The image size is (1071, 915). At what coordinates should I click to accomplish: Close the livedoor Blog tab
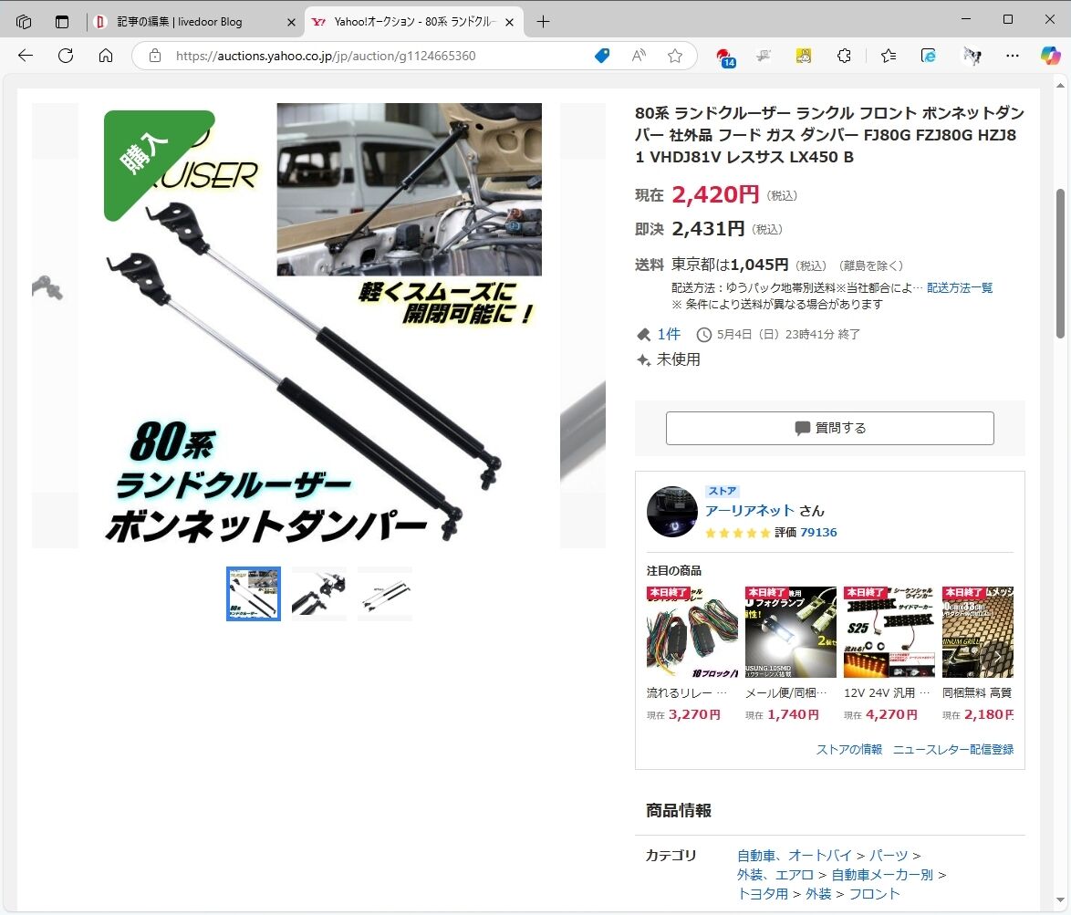click(291, 22)
